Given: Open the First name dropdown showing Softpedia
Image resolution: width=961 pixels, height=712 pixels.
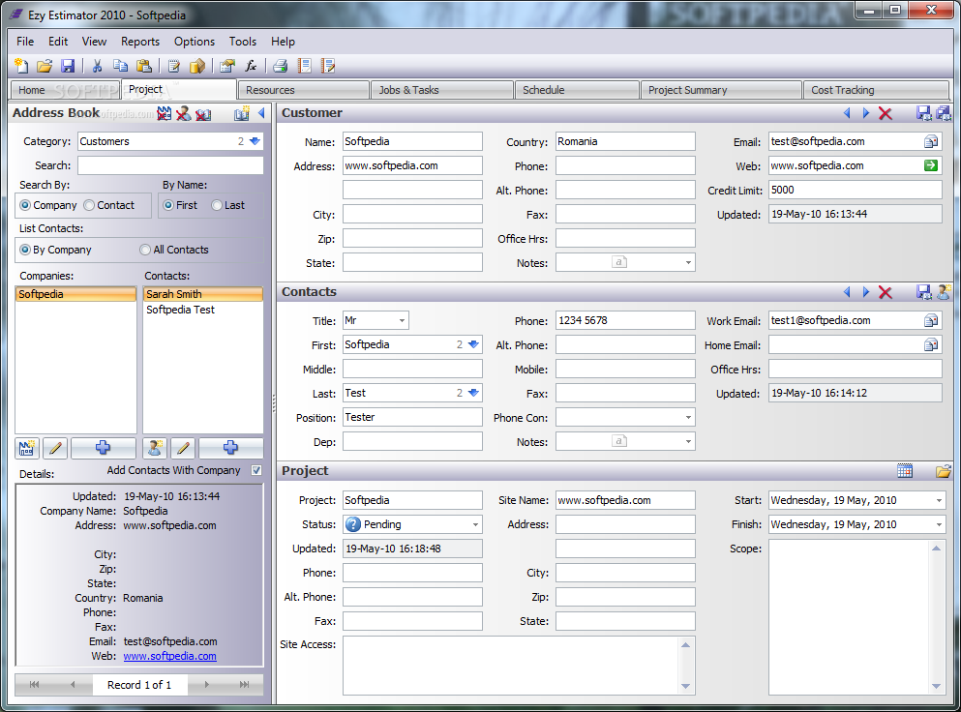Looking at the screenshot, I should pyautogui.click(x=473, y=344).
